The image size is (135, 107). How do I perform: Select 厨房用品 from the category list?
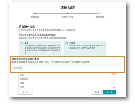click(x=24, y=79)
